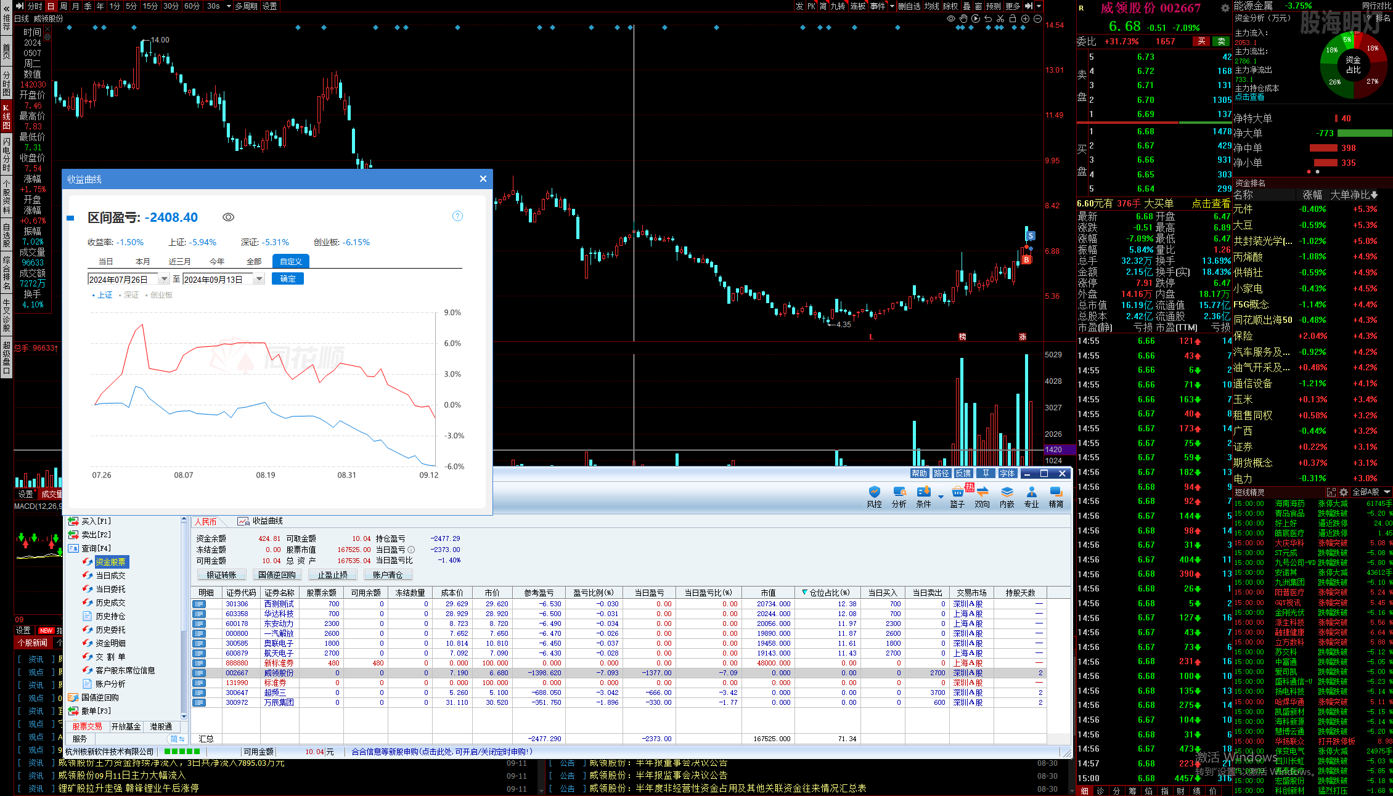The height and width of the screenshot is (796, 1393).
Task: Open the dropdown at the toolbar's right end
Action: point(1039,6)
